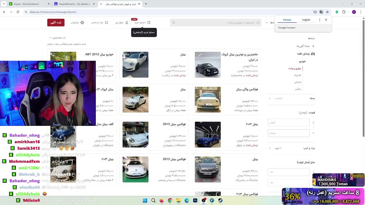Open Steam from the taskbar
Image resolution: width=365 pixels, height=205 pixels.
point(220,200)
